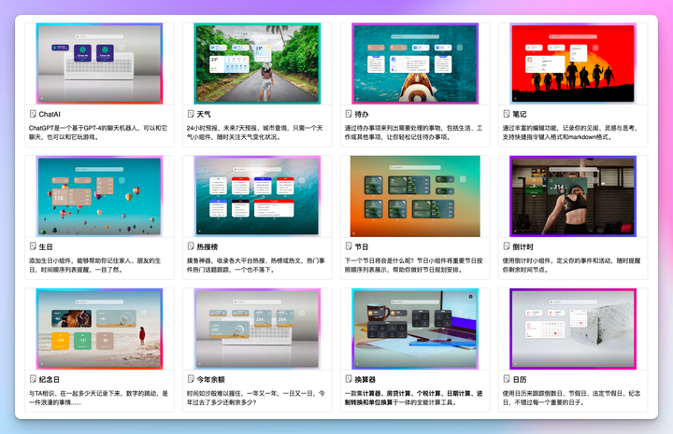Select the page icon beside 待办
Viewport: 673px width, 434px height.
tap(349, 114)
